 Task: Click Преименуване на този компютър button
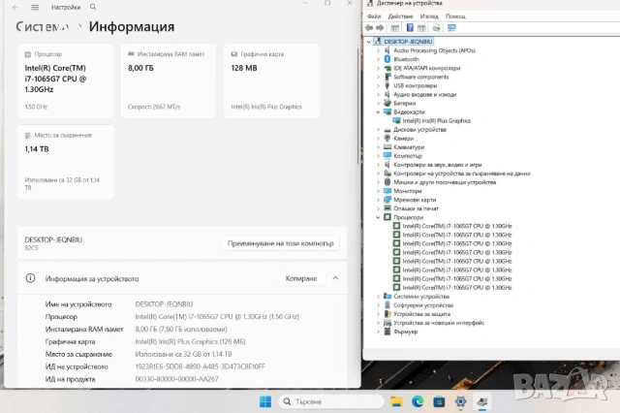[x=280, y=243]
